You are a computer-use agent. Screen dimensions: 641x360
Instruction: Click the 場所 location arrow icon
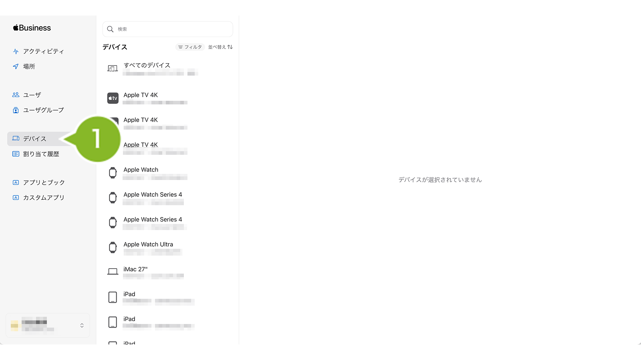point(16,66)
